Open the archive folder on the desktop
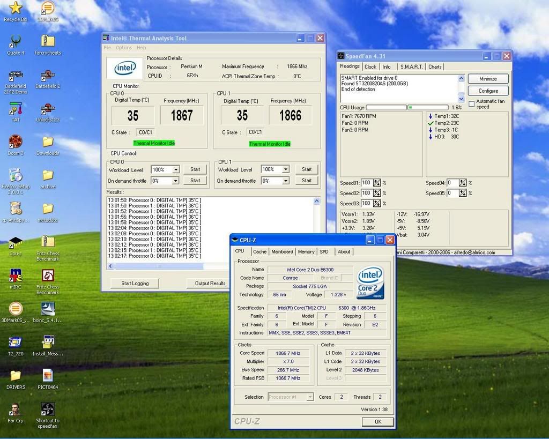Screen dimensions: 549x439 coord(48,179)
